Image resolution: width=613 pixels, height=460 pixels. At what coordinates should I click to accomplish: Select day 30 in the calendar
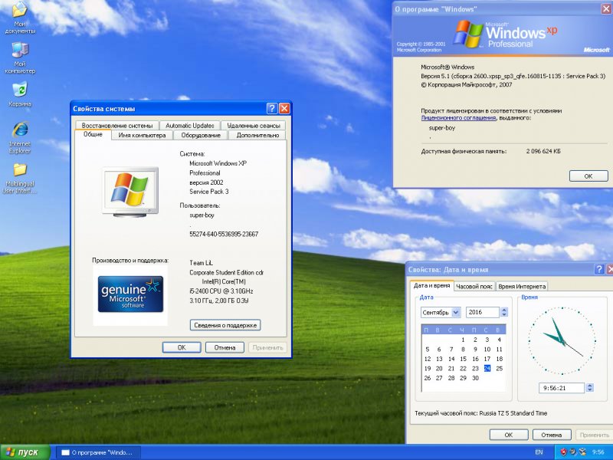[x=475, y=378]
